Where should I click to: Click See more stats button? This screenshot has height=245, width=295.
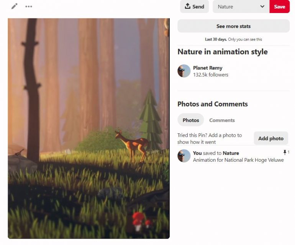pyautogui.click(x=233, y=26)
